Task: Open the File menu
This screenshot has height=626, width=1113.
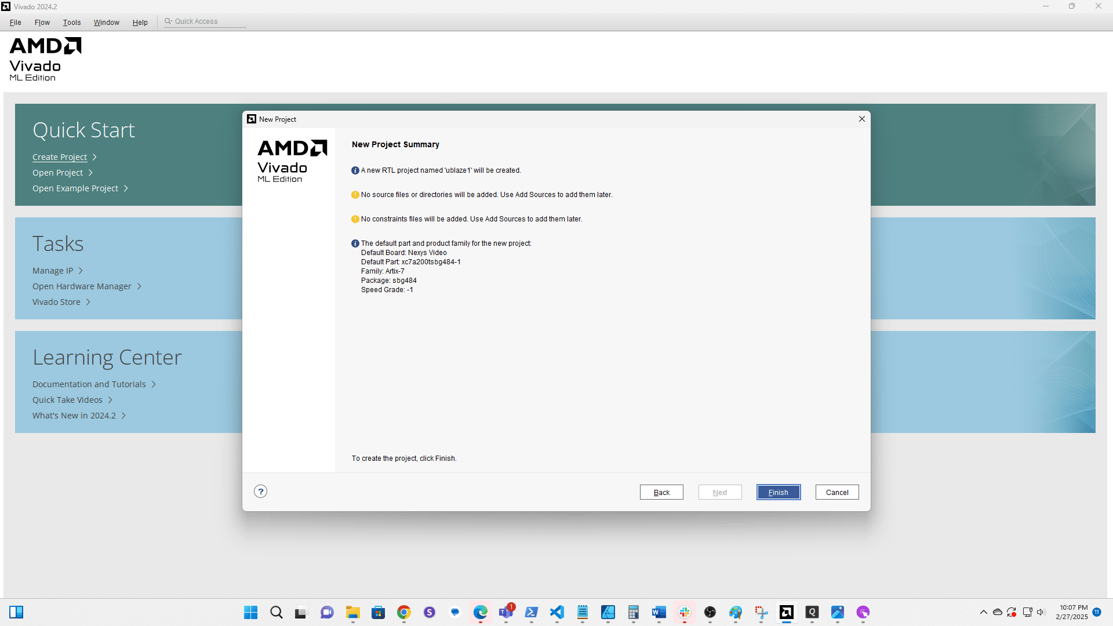Action: [16, 22]
